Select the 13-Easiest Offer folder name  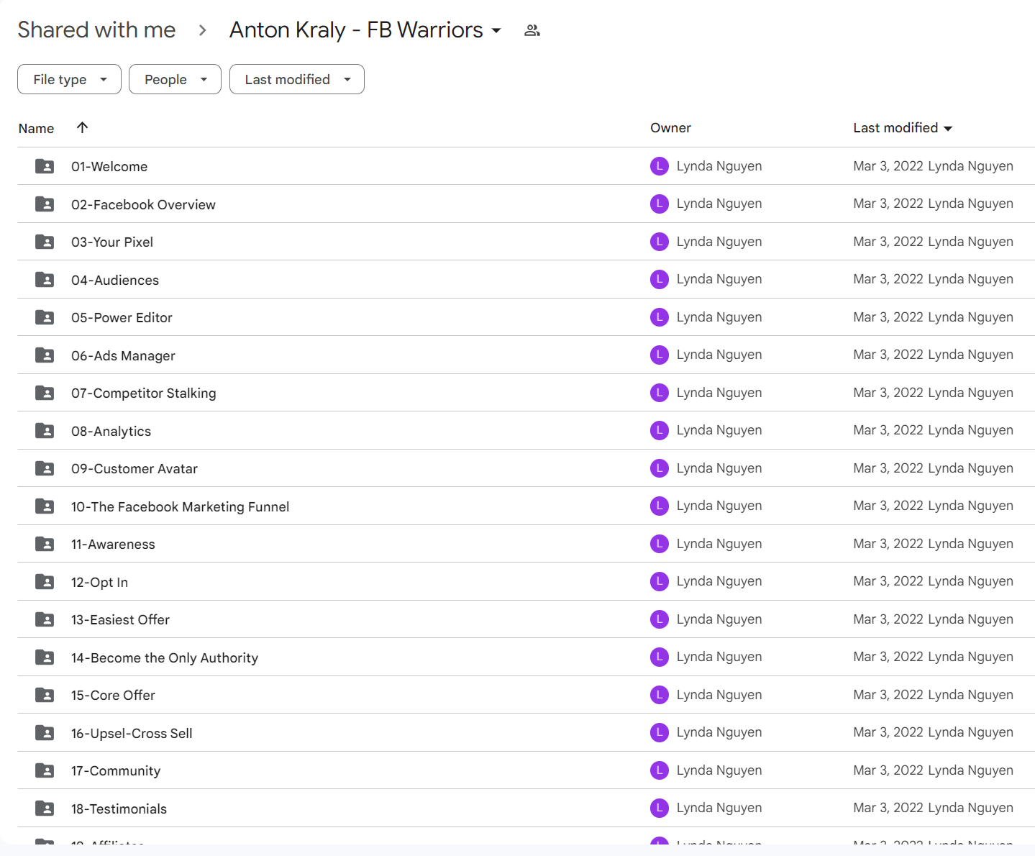(120, 619)
